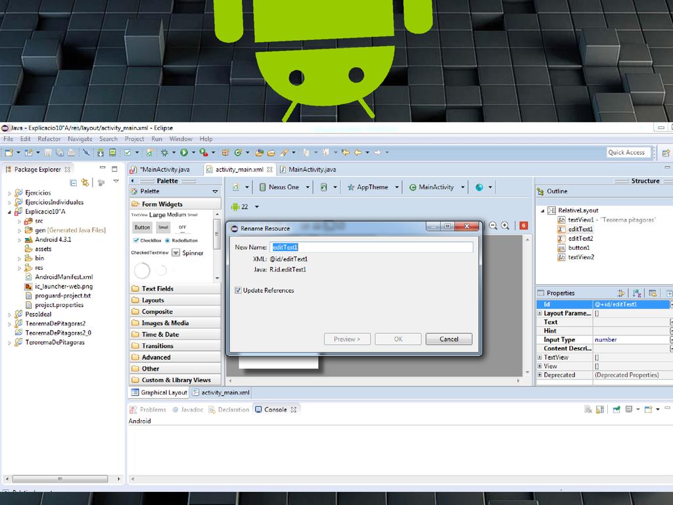Select the OFF toggle widget in the palette
Viewport: 673px width, 505px height.
[x=183, y=228]
